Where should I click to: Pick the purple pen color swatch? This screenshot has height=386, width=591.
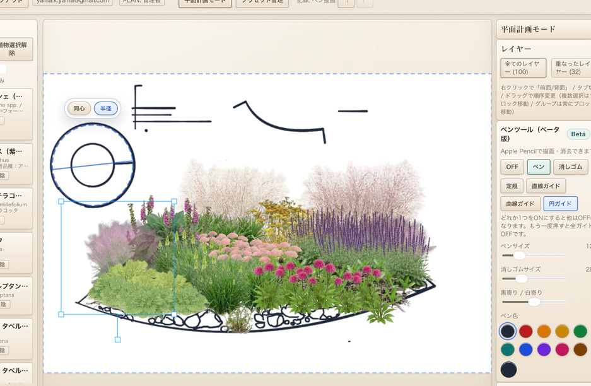[544, 349]
